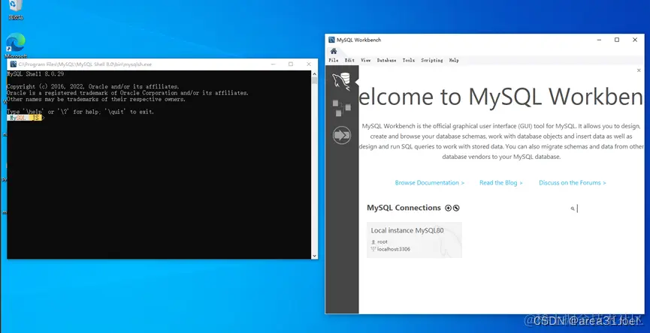Screen dimensions: 650x333
Task: Click the MySQL Shell 8.0.29 version line
Action: (x=35, y=74)
